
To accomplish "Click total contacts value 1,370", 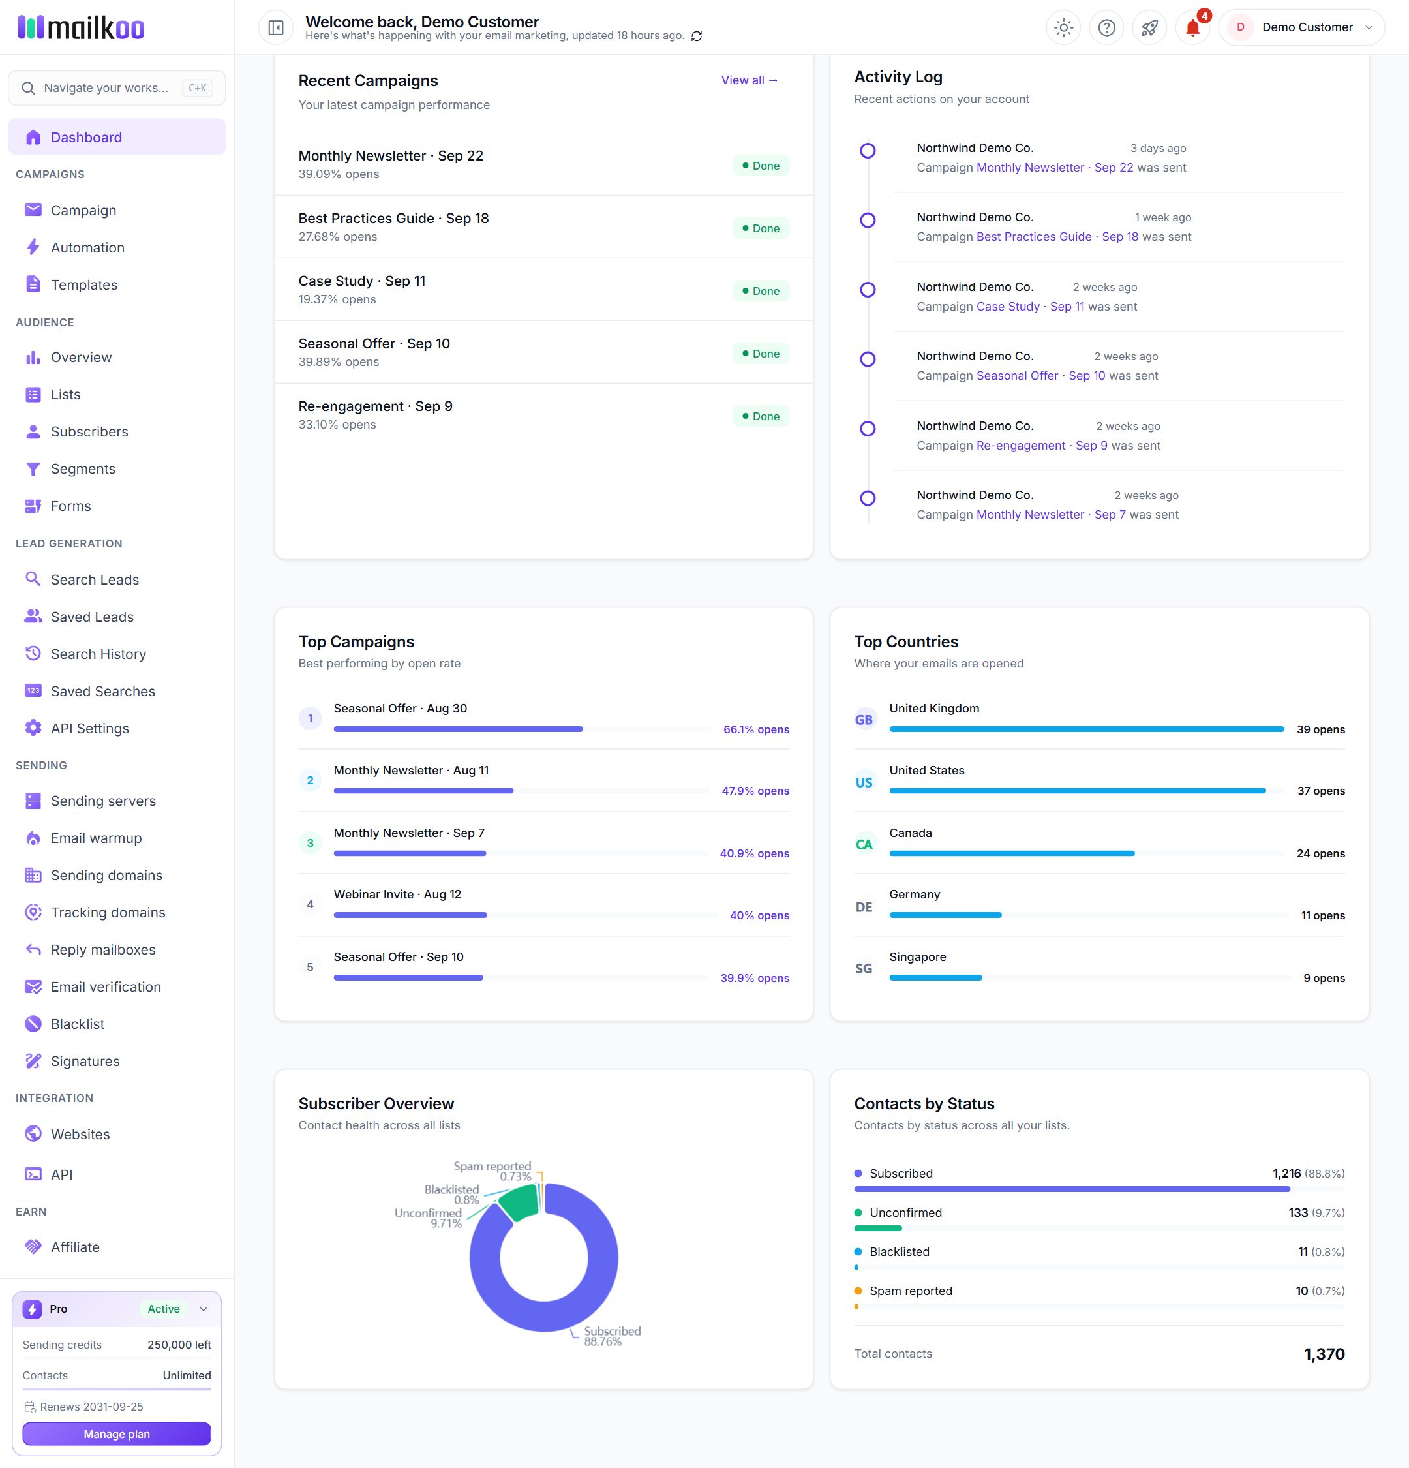I will pyautogui.click(x=1324, y=1354).
